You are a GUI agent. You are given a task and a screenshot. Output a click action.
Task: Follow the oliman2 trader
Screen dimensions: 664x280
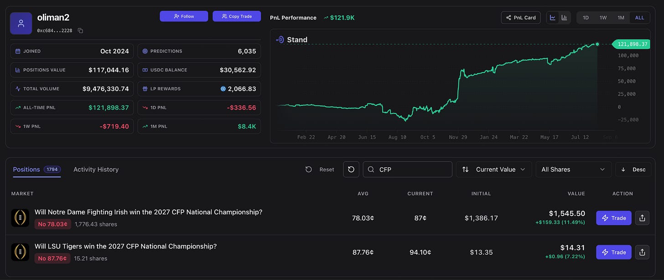[x=184, y=16]
